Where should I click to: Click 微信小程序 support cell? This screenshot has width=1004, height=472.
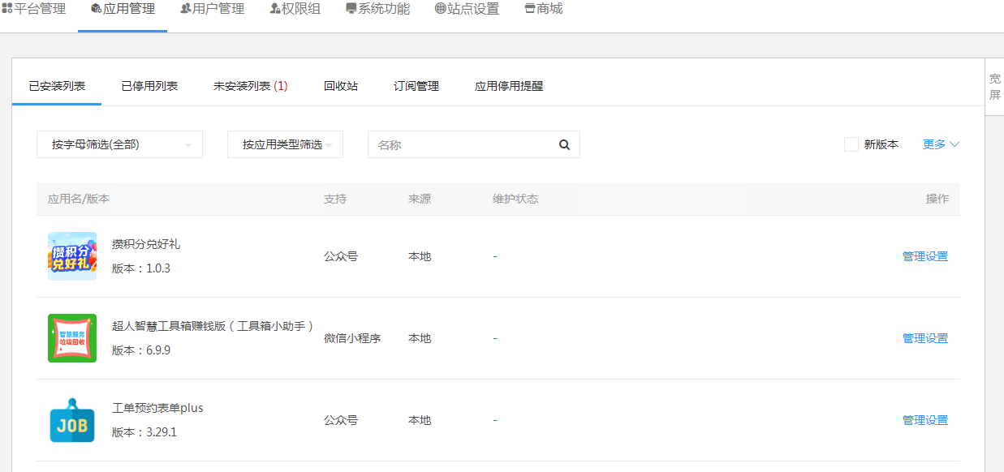click(352, 338)
